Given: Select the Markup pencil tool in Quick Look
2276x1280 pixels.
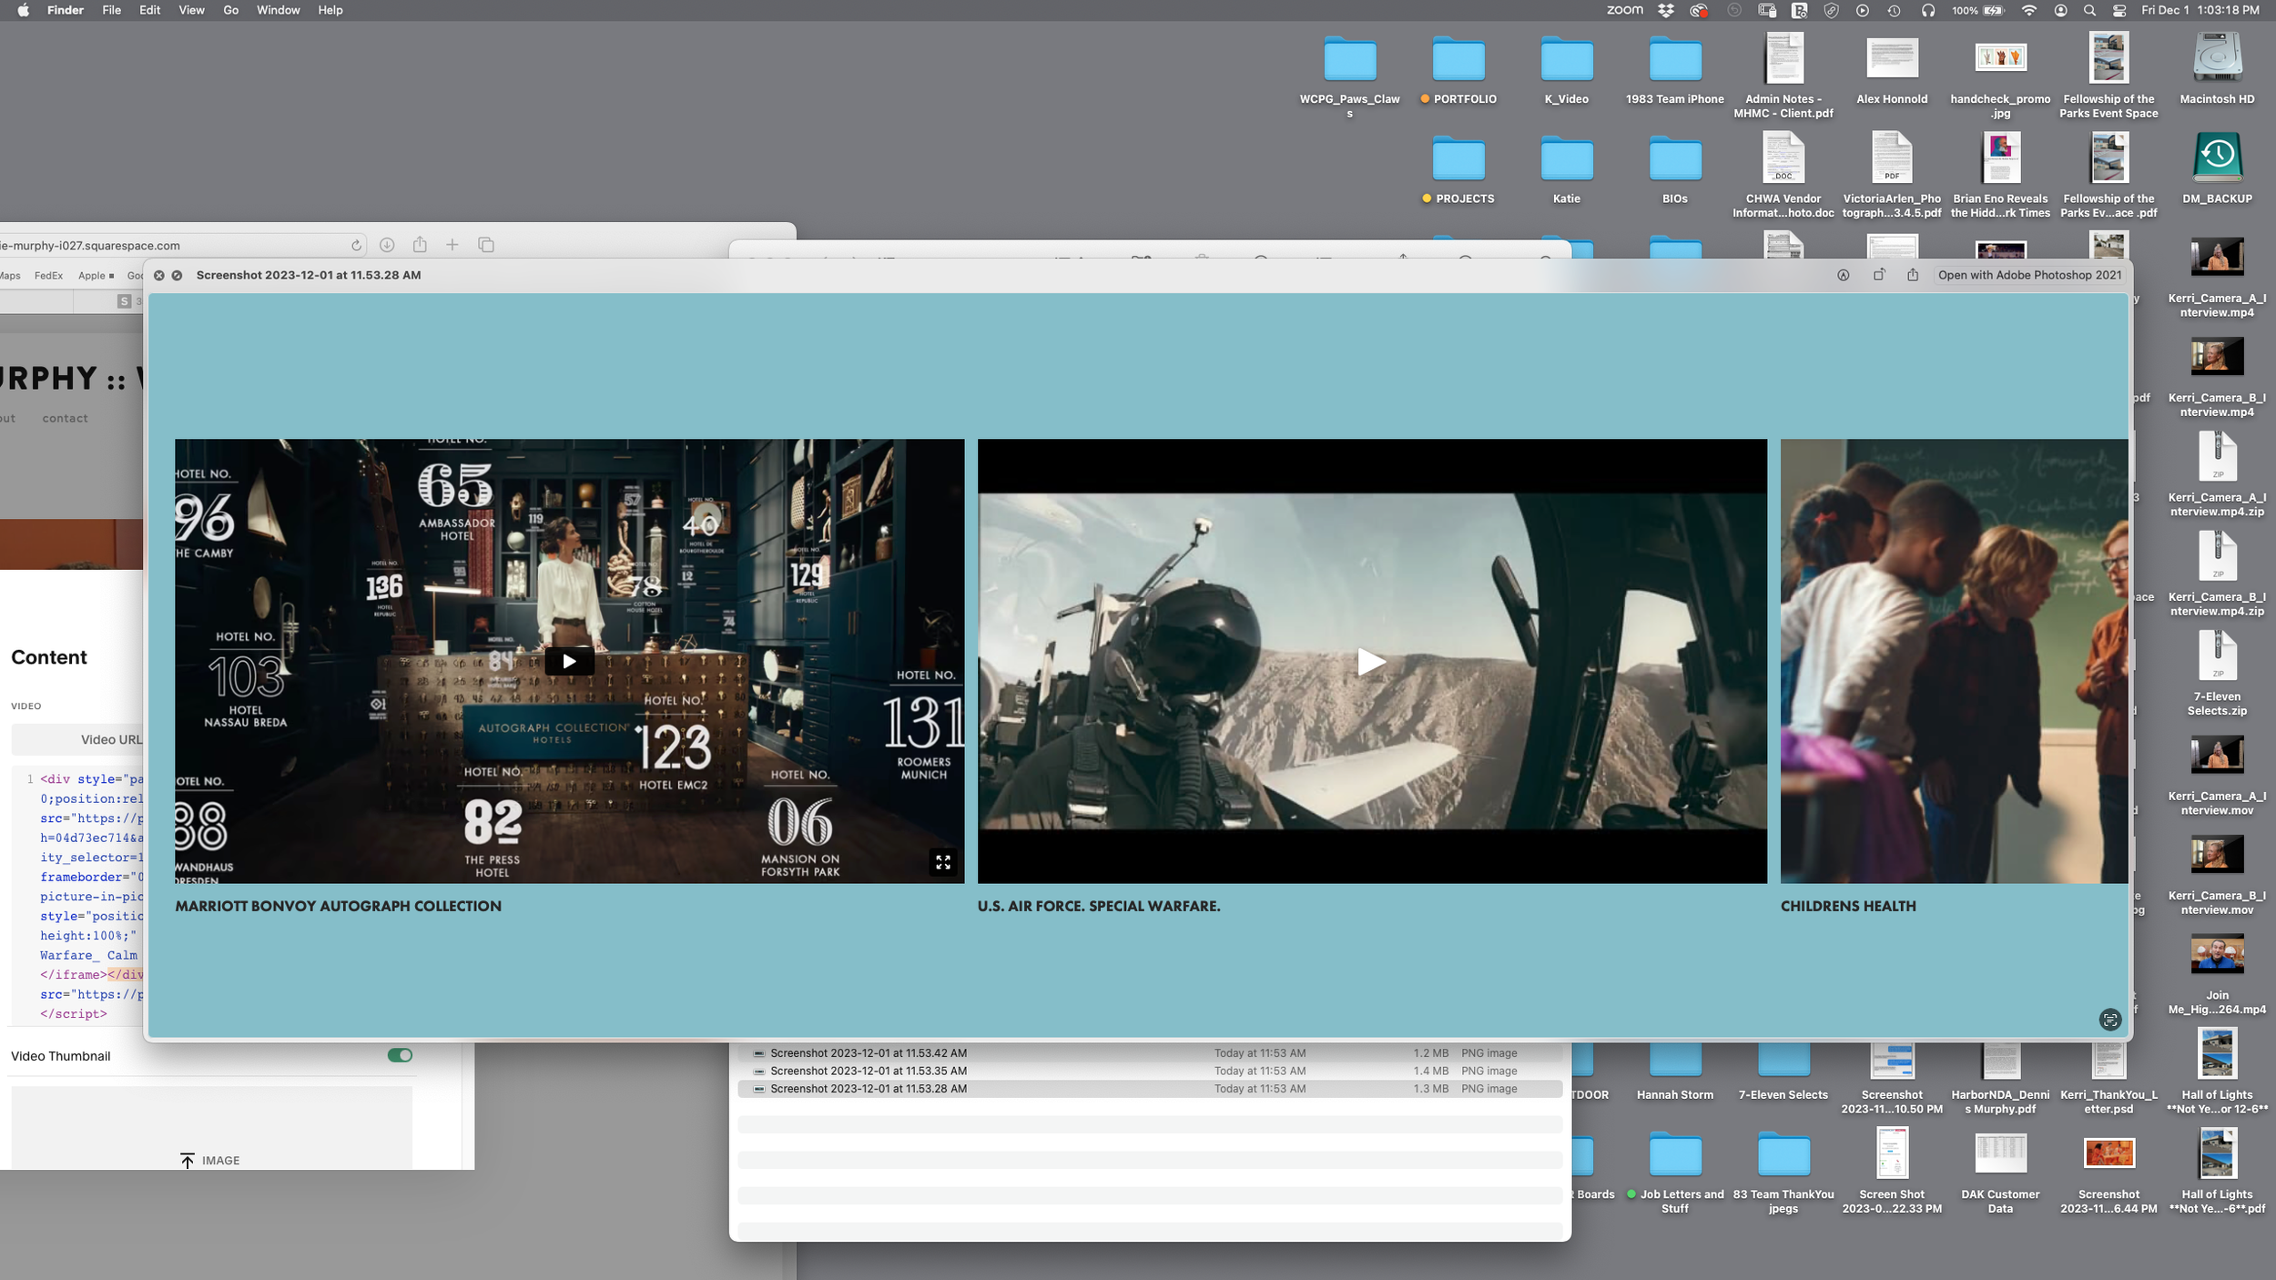Looking at the screenshot, I should (1844, 274).
